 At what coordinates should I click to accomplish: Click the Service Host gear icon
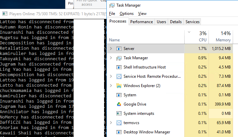tap(119, 76)
